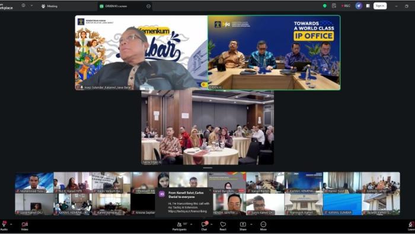Expand the audio options arrow

(x=11, y=224)
